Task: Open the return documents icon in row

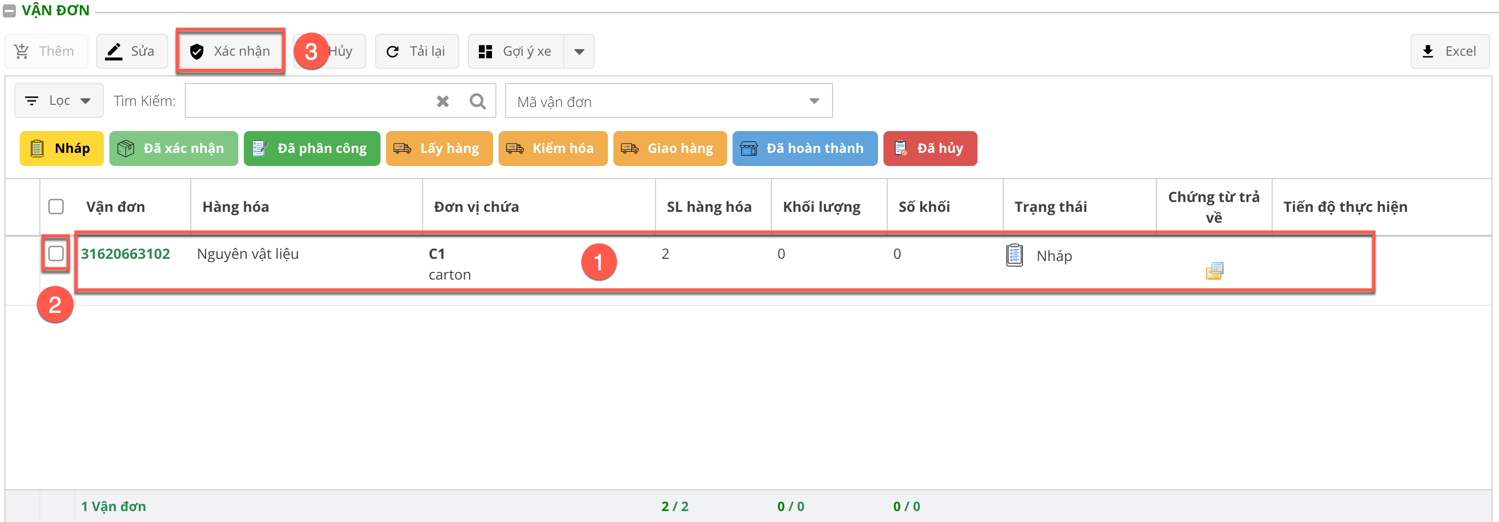Action: [x=1214, y=271]
